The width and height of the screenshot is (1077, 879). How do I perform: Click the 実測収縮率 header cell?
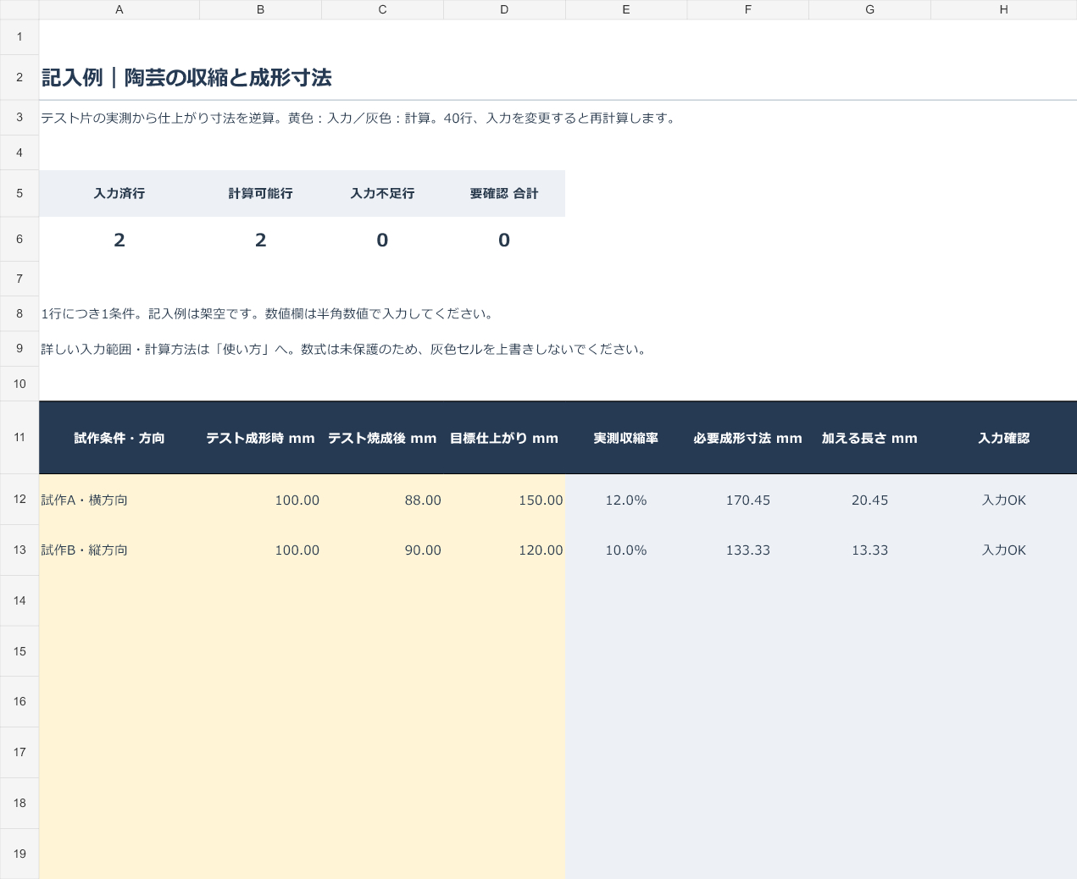pos(626,438)
